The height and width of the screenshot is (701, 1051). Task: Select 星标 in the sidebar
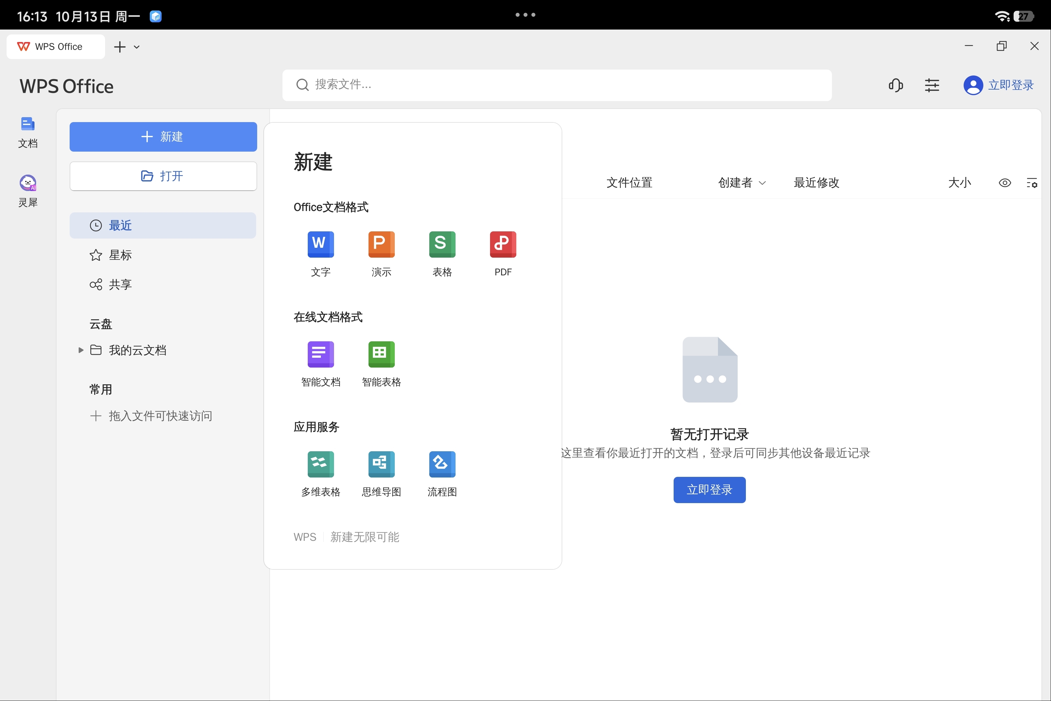(x=120, y=255)
